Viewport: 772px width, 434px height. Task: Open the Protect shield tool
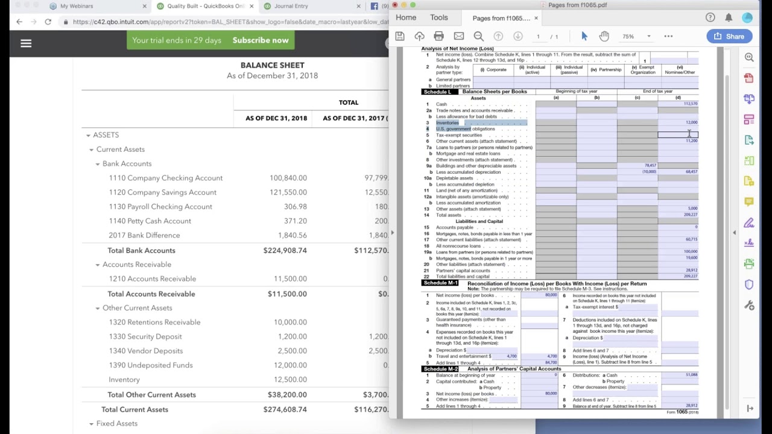[749, 285]
